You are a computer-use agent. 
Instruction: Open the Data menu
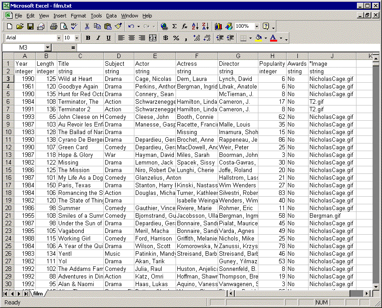tap(111, 16)
